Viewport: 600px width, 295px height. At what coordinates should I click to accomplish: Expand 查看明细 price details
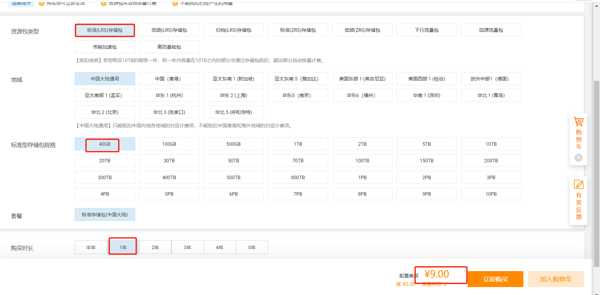point(434,284)
